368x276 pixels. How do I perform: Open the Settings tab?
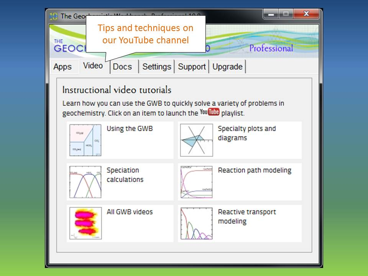[156, 67]
